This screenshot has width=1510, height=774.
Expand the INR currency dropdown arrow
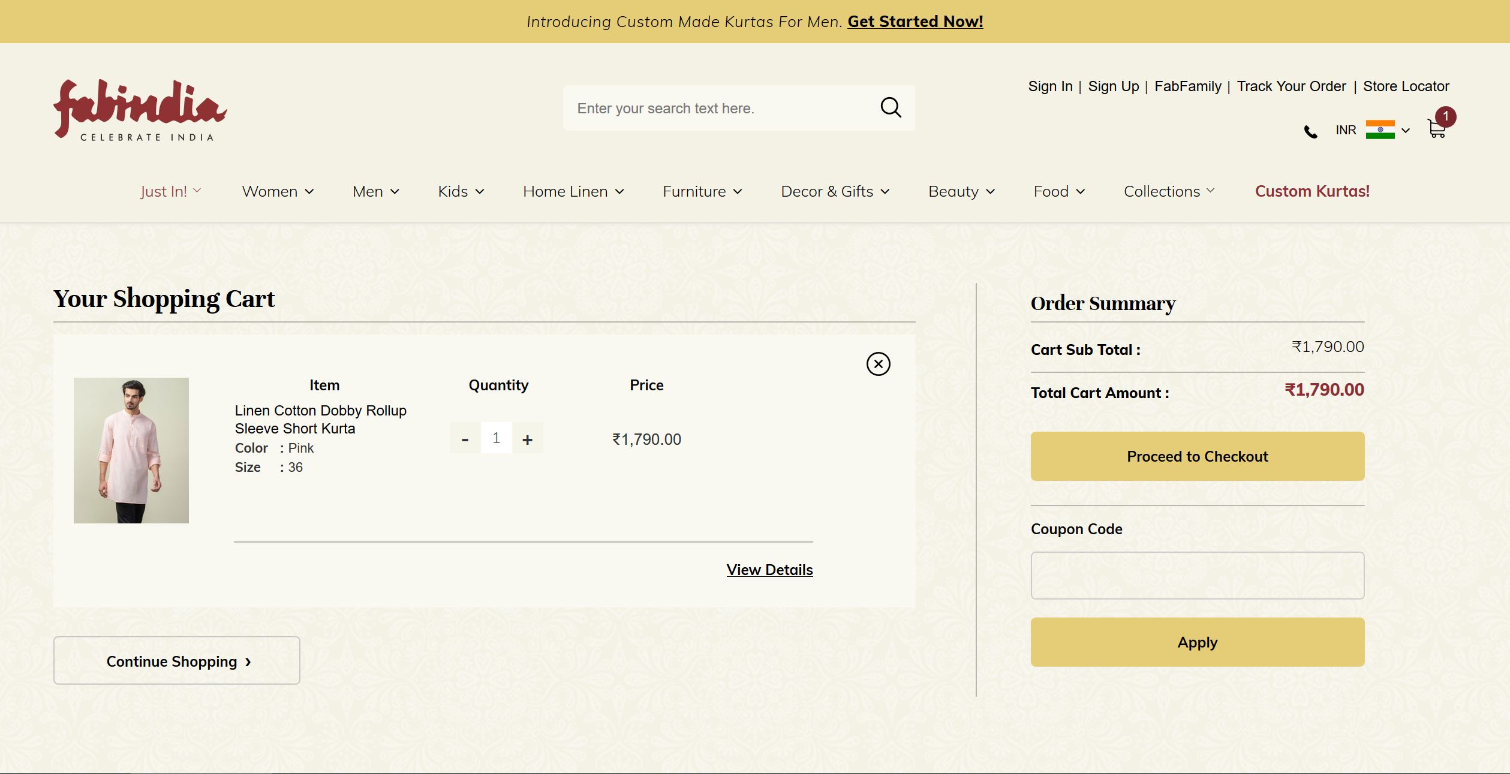(x=1406, y=130)
